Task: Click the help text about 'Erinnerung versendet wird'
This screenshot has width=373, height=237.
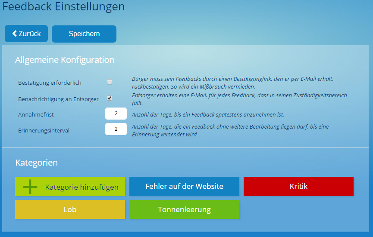Action: pos(230,130)
